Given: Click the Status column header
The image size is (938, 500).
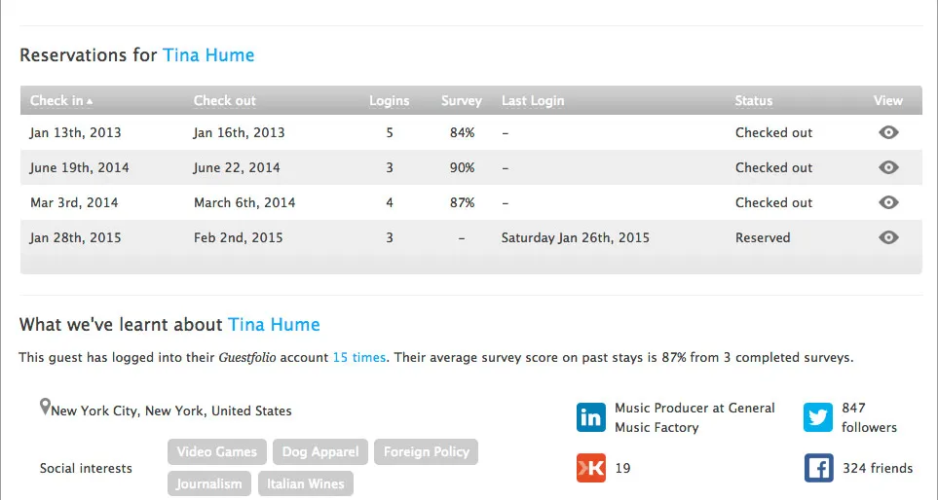Looking at the screenshot, I should point(753,100).
